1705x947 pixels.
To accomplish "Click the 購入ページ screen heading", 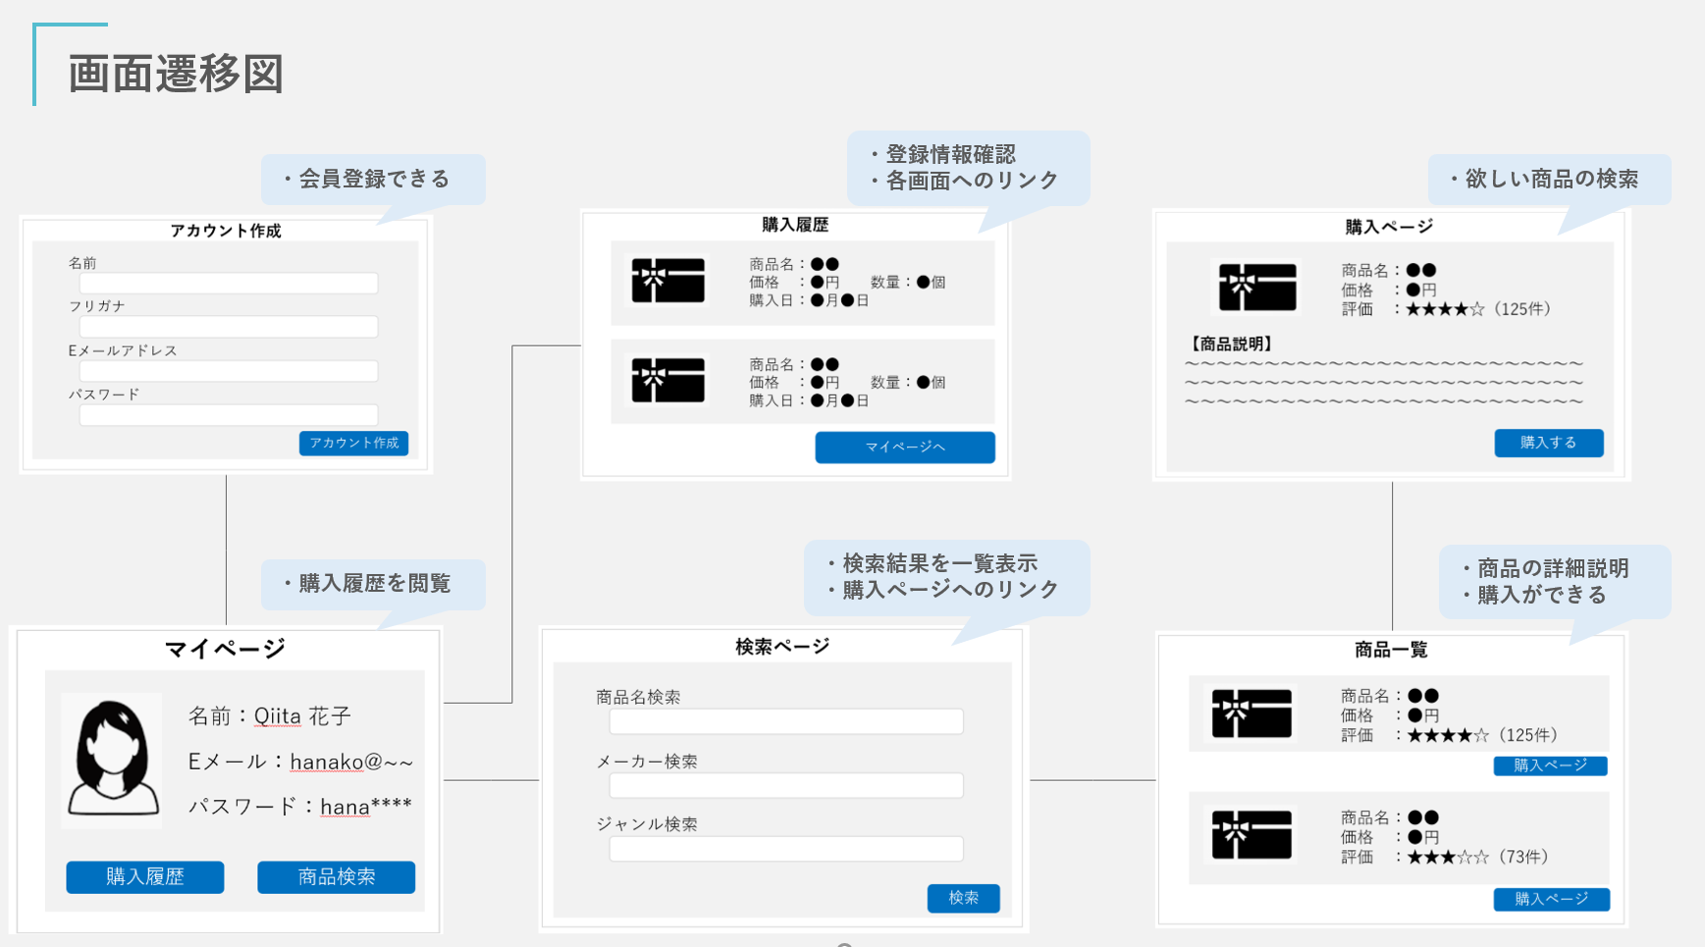I will [1389, 227].
